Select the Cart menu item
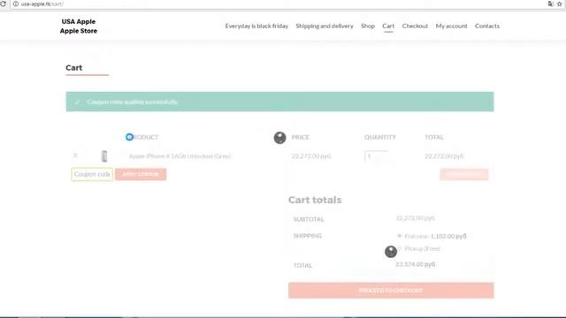This screenshot has height=318, width=566. click(388, 26)
